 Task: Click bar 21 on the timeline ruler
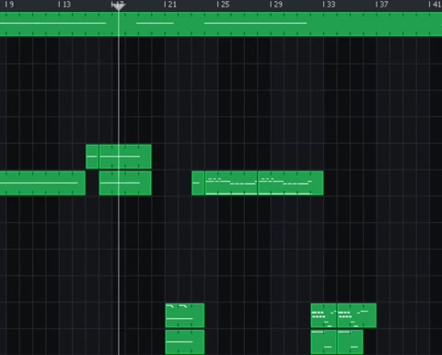[170, 5]
